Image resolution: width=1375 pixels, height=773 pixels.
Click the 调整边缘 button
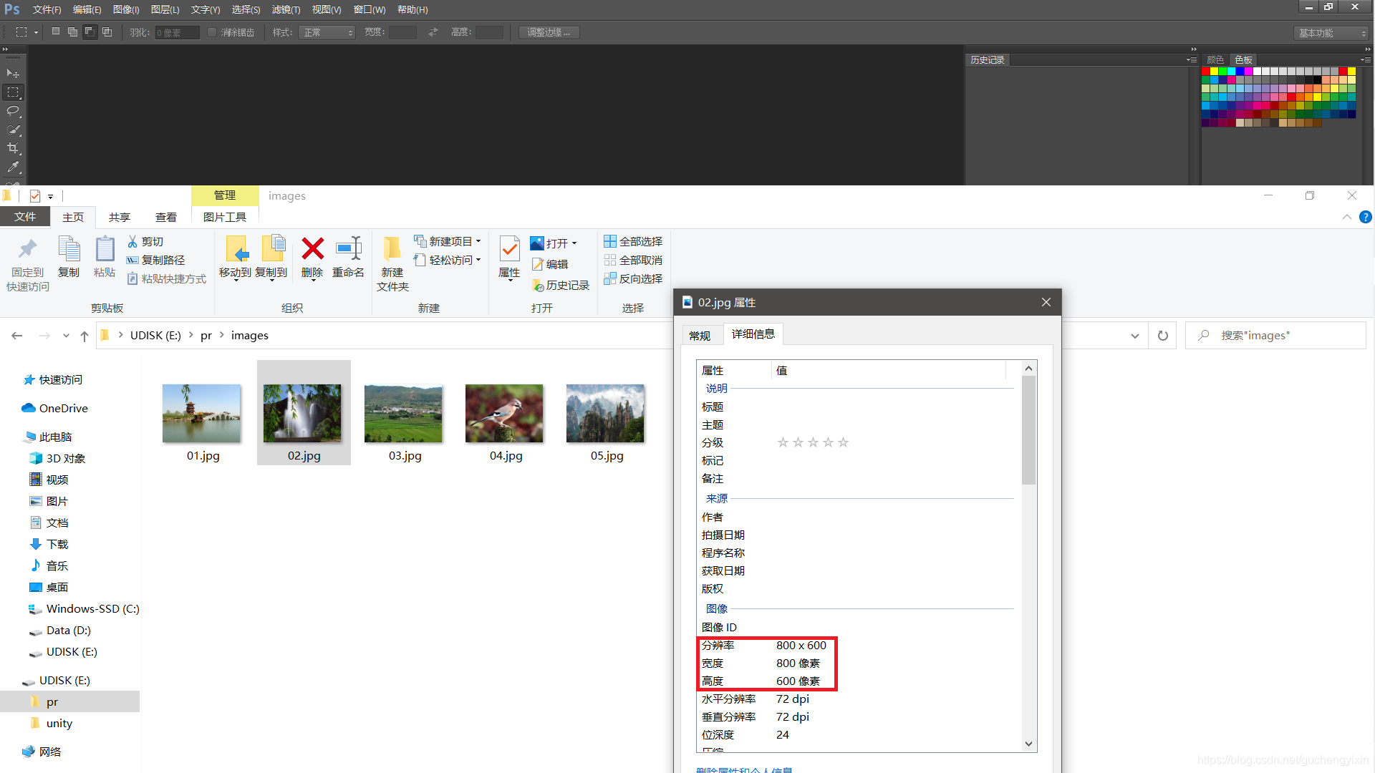coord(549,32)
